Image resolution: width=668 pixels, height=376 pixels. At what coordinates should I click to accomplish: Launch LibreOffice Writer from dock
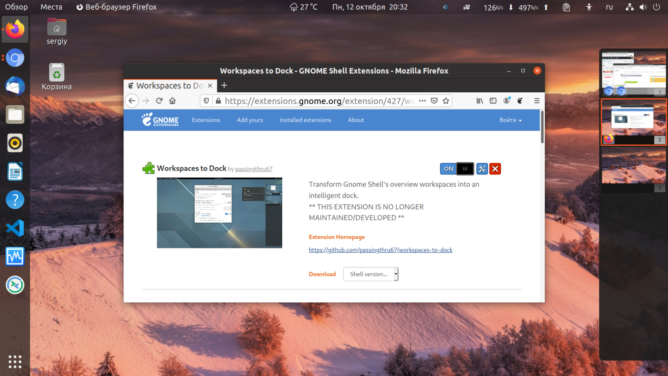pyautogui.click(x=15, y=171)
